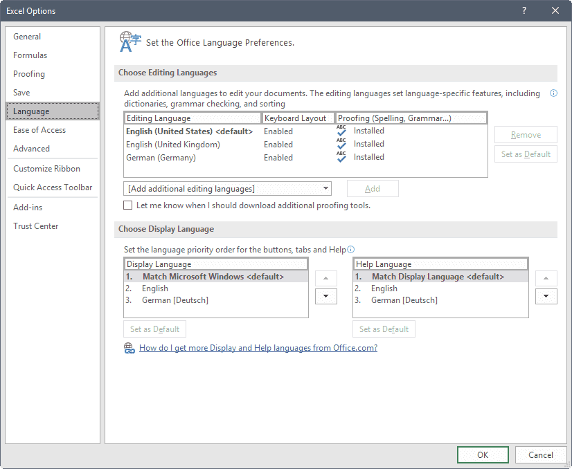572x469 pixels.
Task: Move Help Language priority down using down arrow
Action: tap(546, 296)
